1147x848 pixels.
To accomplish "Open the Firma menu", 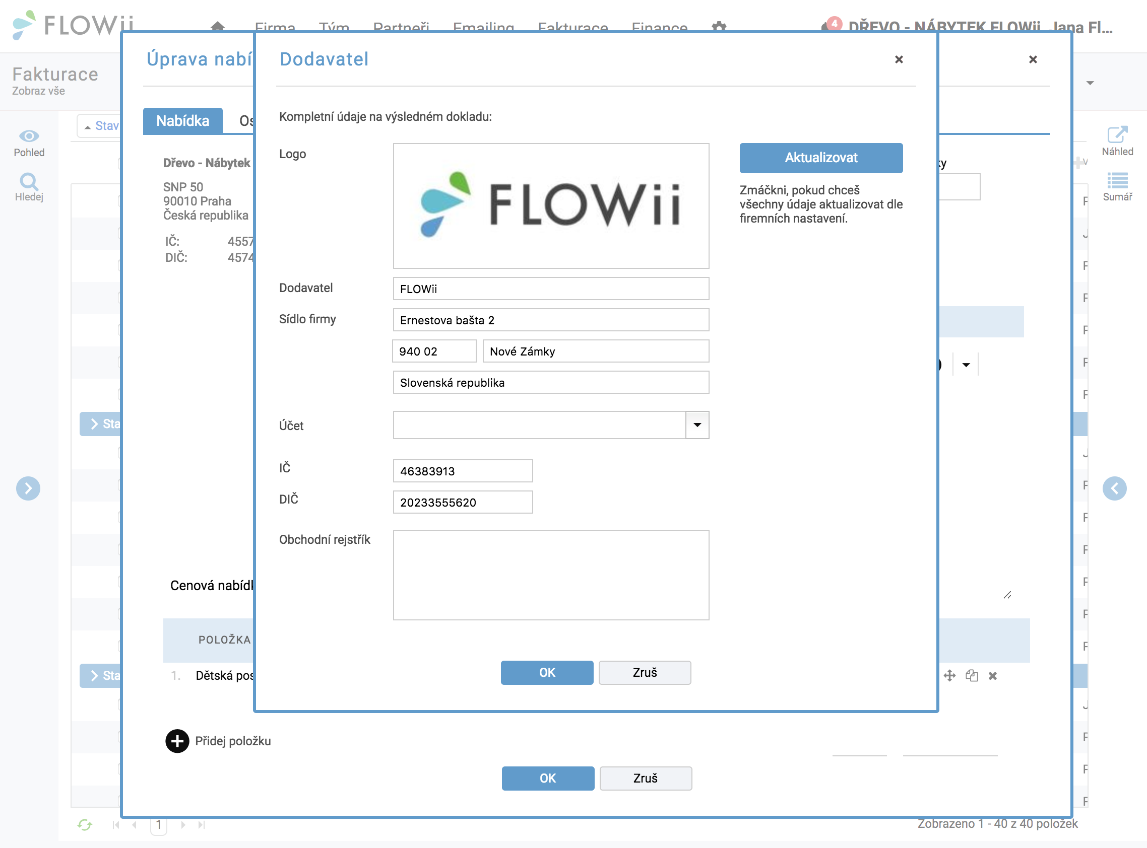I will (275, 27).
